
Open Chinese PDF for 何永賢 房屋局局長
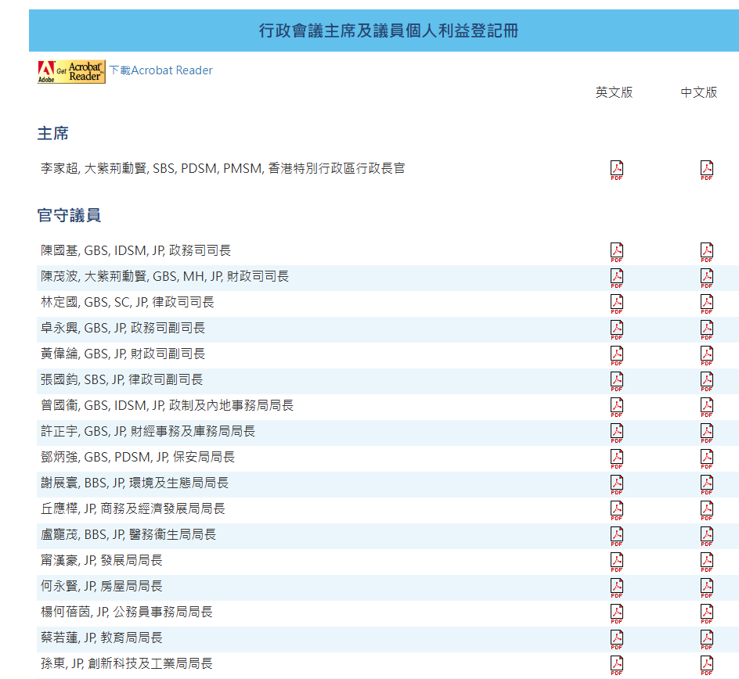pos(707,587)
